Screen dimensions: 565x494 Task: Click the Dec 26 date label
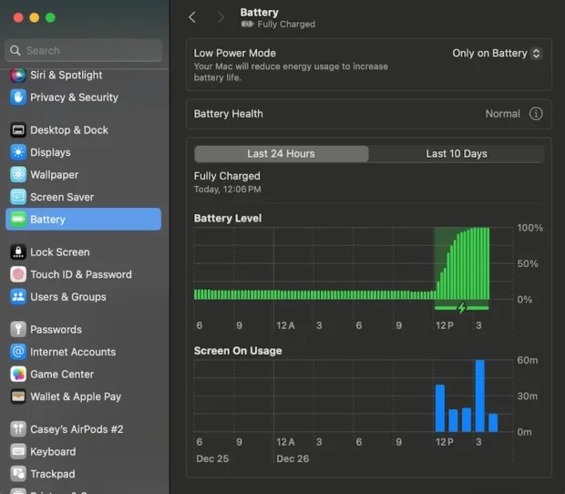[x=293, y=458]
